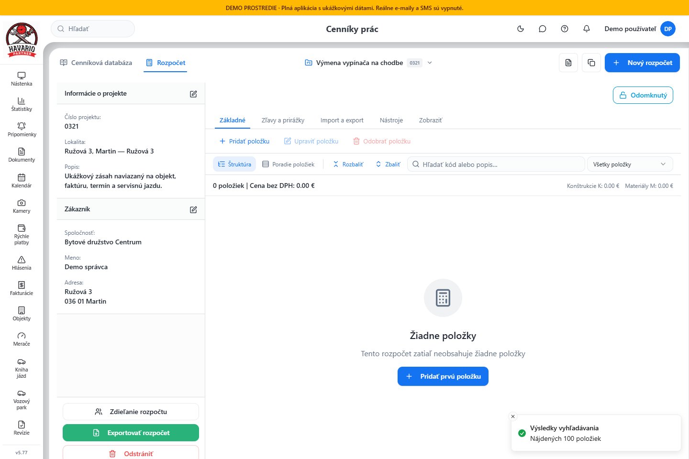Open Nástroje tab
Image resolution: width=689 pixels, height=459 pixels.
391,120
